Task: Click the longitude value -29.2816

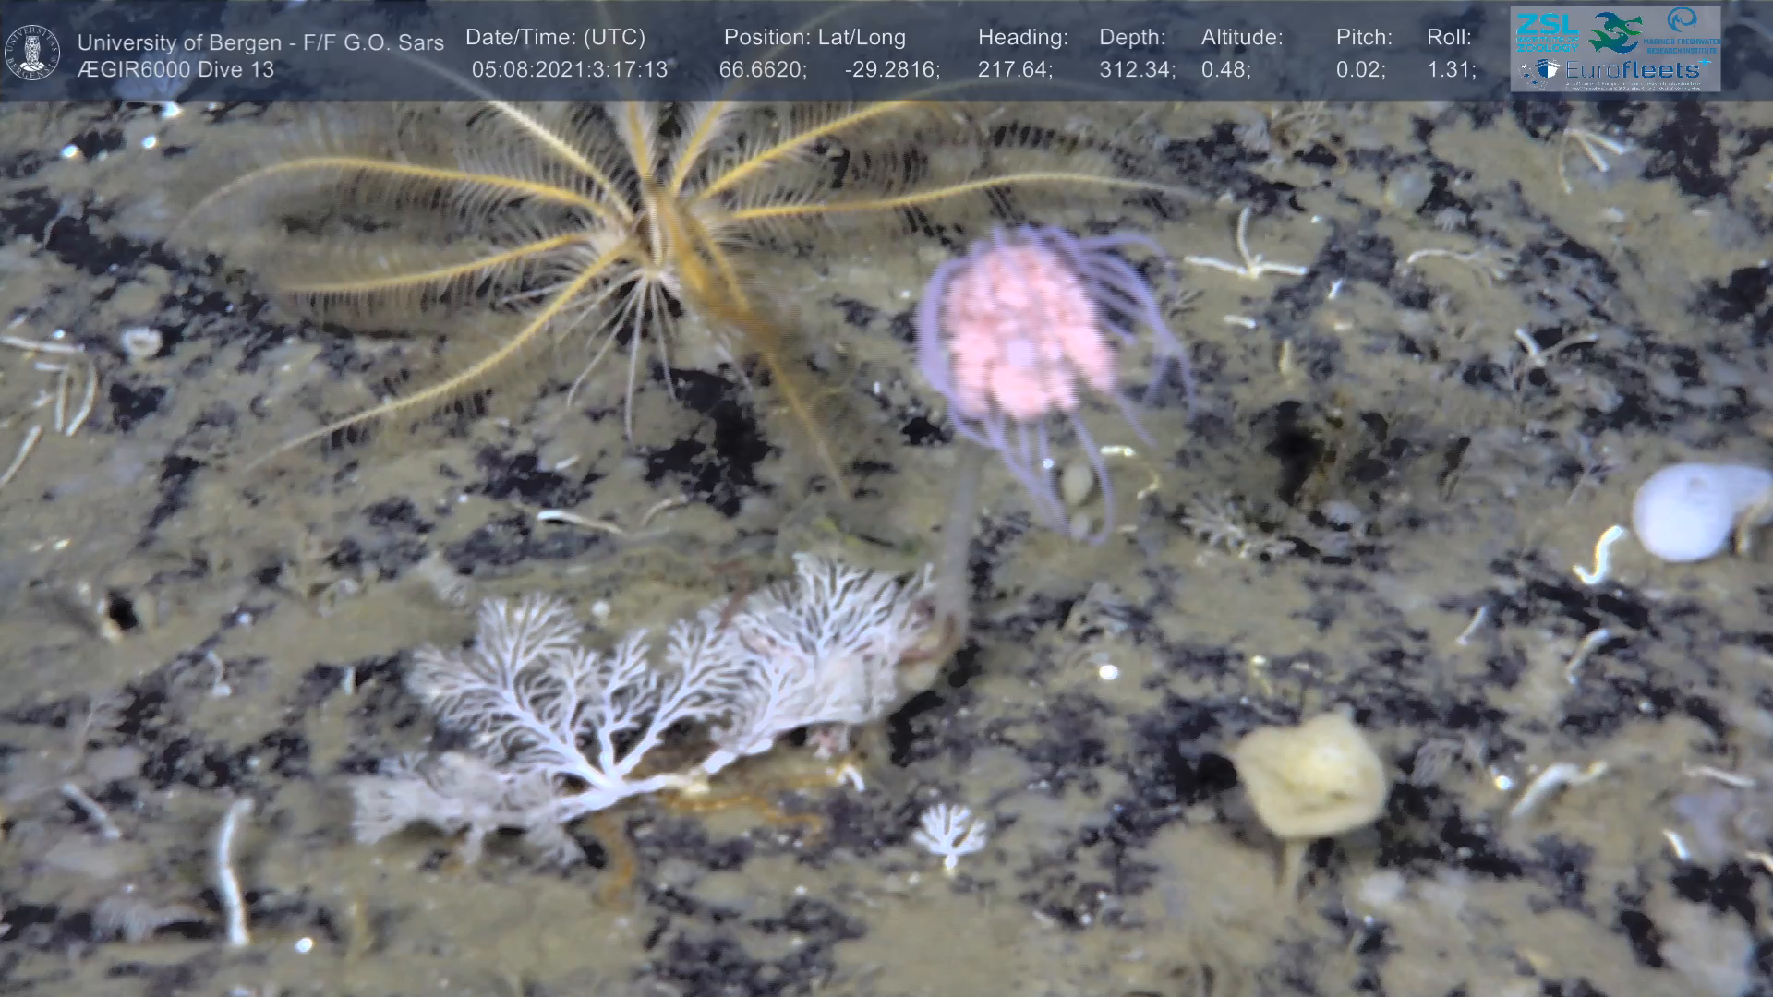Action: pyautogui.click(x=891, y=70)
